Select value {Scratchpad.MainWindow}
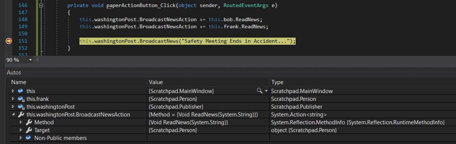The height and width of the screenshot is (144, 456). point(181,91)
